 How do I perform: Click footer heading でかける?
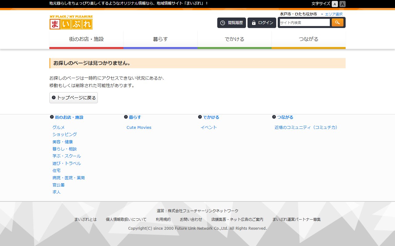(211, 117)
